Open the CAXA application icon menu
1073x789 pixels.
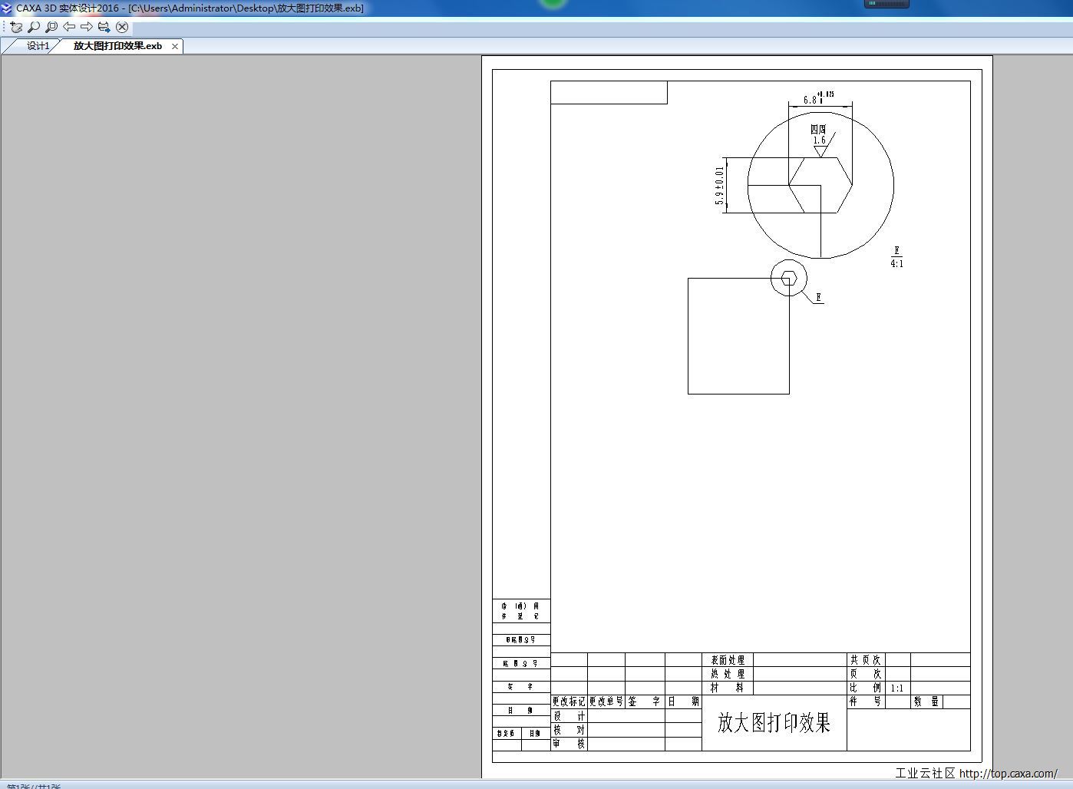[7, 8]
